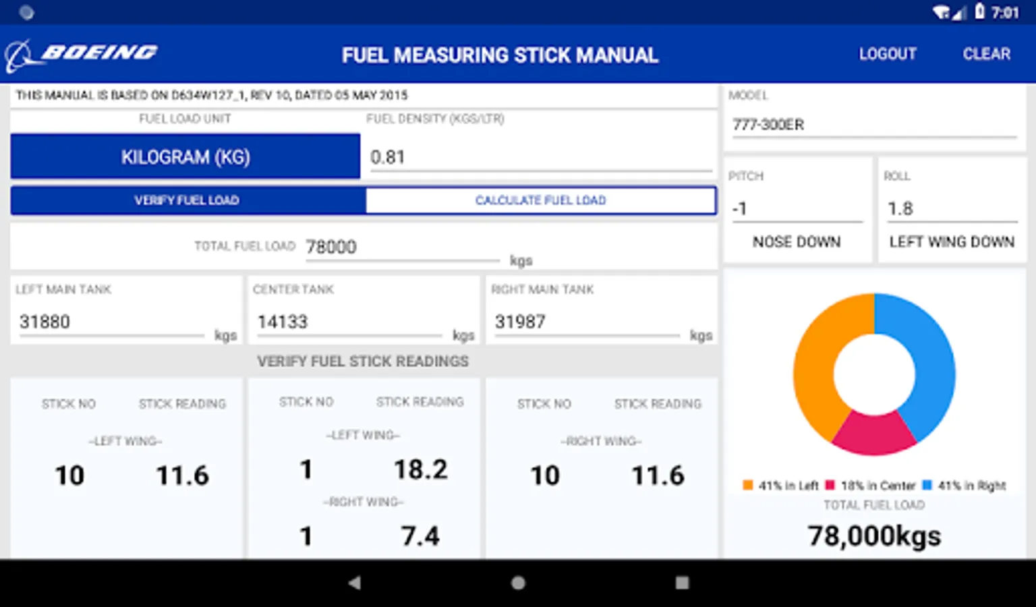Edit the center tank value 14133
Screen dimensions: 1036x607
click(349, 322)
